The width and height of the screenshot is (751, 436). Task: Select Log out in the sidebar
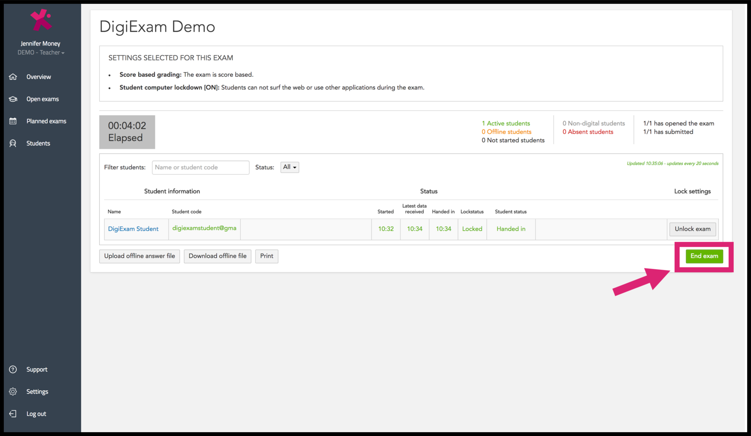[x=36, y=414]
